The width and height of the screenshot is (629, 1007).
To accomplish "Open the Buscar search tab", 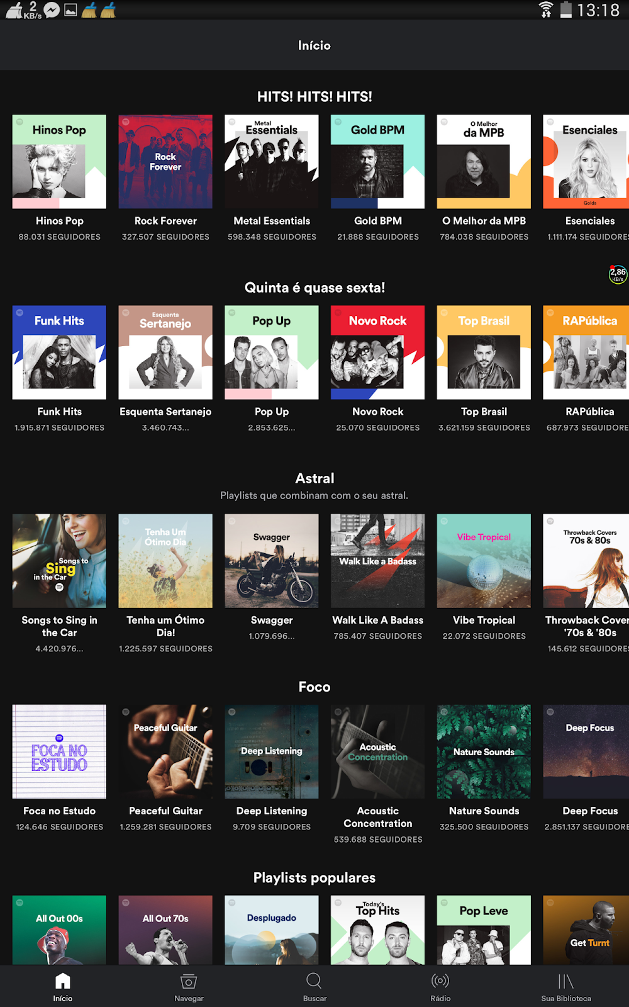I will [x=314, y=987].
